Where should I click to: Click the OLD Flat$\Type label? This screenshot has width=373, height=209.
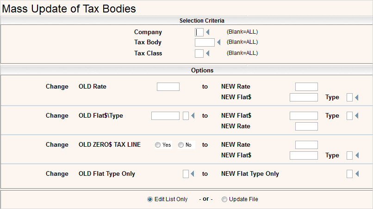point(101,115)
